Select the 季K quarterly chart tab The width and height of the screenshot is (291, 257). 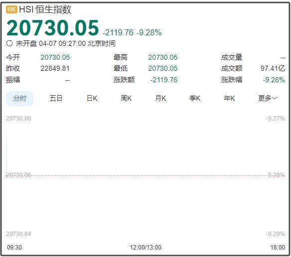(x=195, y=98)
